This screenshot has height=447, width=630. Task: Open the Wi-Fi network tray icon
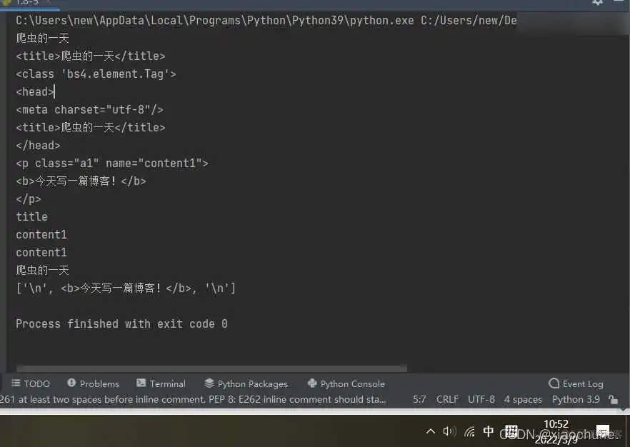469,432
